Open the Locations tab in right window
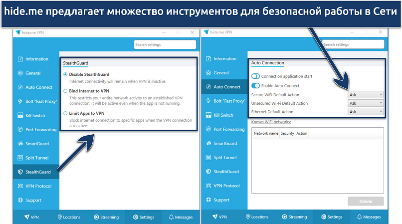This screenshot has width=402, height=224. (x=256, y=217)
